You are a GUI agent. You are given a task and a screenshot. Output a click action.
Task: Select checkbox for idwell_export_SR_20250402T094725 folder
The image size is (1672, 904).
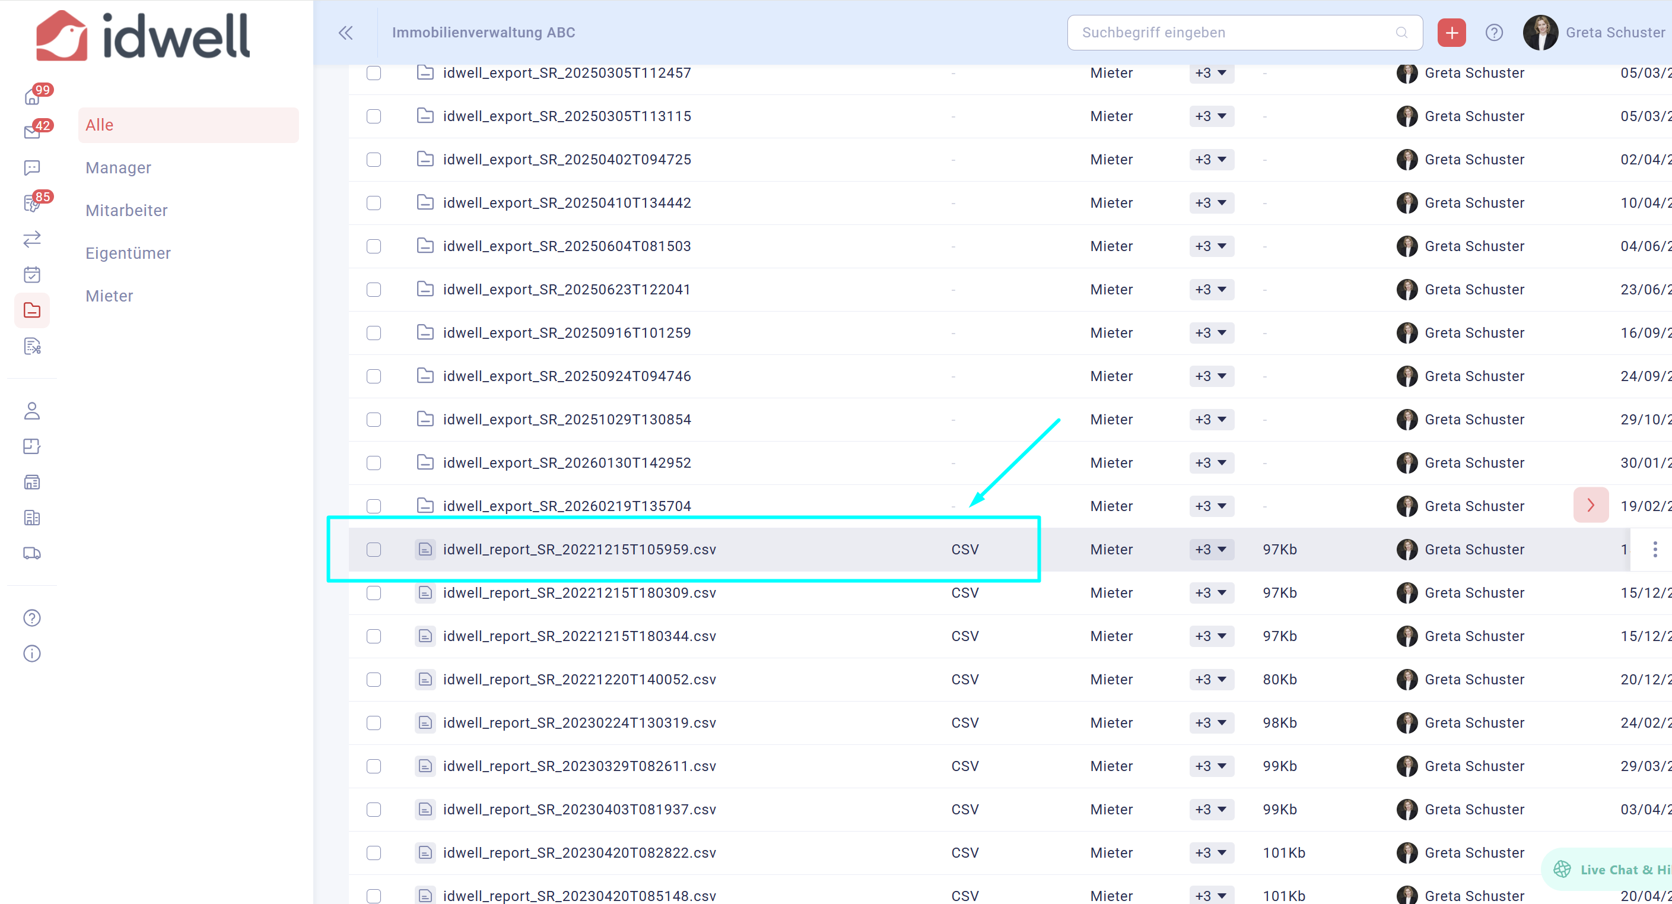[x=374, y=160]
